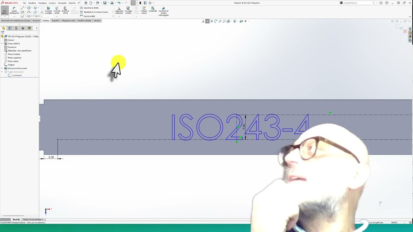Click the Undo arrow icon
Viewport: 413px width, 232px height.
click(119, 3)
